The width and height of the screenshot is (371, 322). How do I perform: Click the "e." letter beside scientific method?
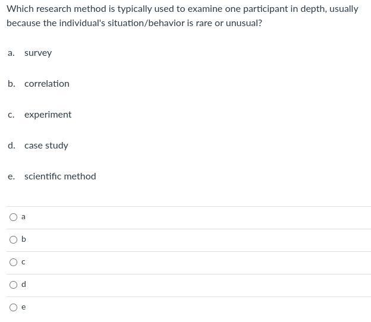point(11,176)
